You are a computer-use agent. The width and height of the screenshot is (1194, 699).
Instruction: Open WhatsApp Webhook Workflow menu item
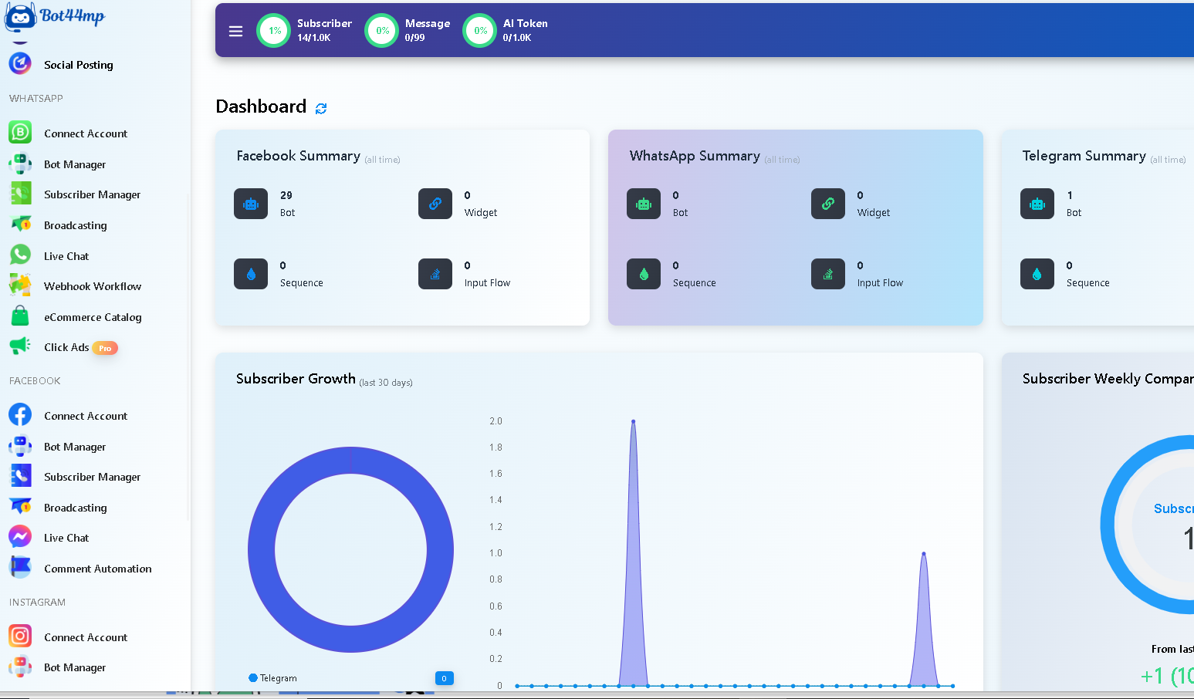[93, 286]
